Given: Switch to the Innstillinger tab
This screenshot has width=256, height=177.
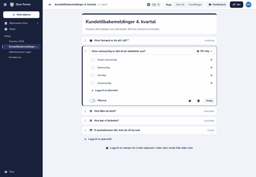Looking at the screenshot, I should [x=195, y=4].
